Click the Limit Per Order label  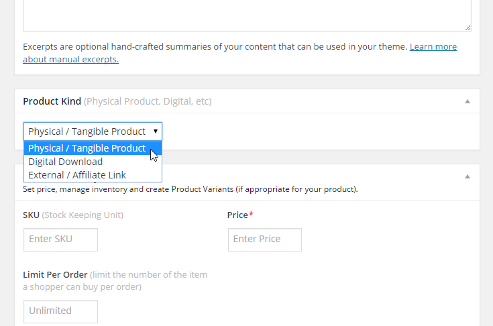click(x=55, y=275)
